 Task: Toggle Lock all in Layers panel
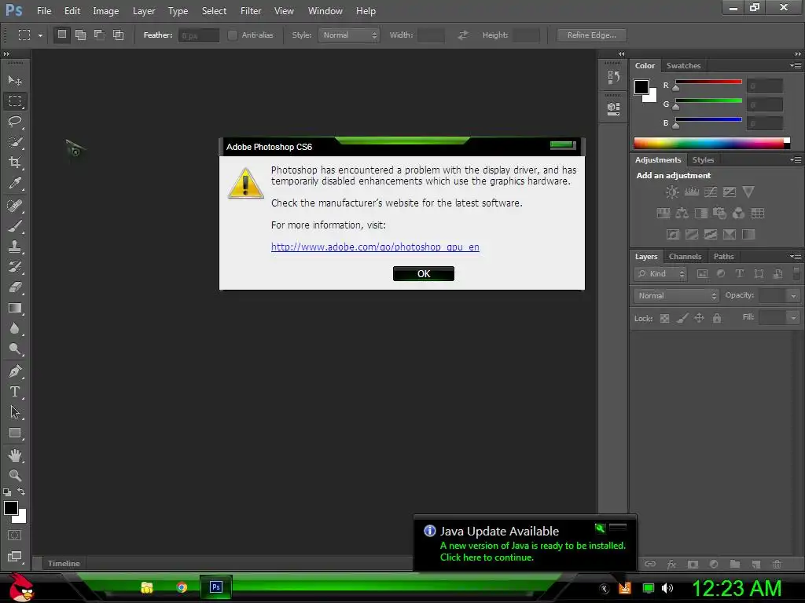click(x=717, y=319)
